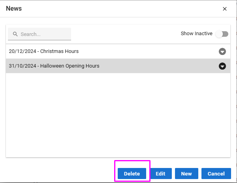Expand the Christmas Hours row arrow
The image size is (237, 183).
pos(222,51)
